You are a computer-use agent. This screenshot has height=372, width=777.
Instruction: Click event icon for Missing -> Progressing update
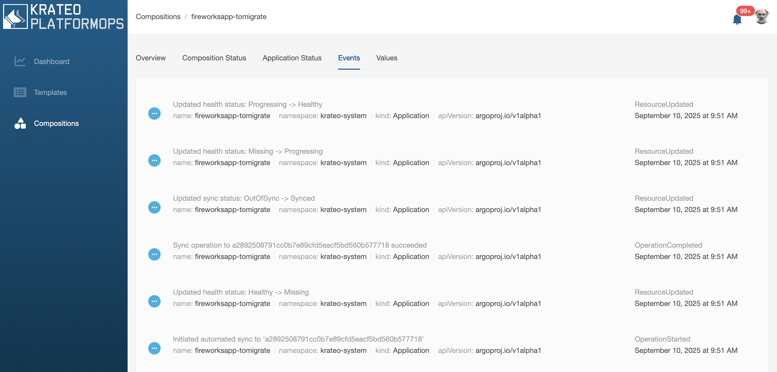coord(154,160)
